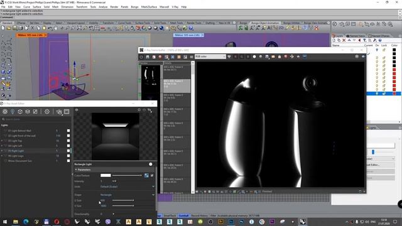Click Open file folder icon in Rhino toolbar

pyautogui.click(x=9, y=28)
